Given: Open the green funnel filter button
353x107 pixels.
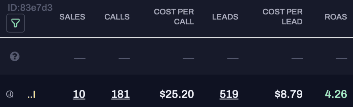Looking at the screenshot, I should point(15,23).
